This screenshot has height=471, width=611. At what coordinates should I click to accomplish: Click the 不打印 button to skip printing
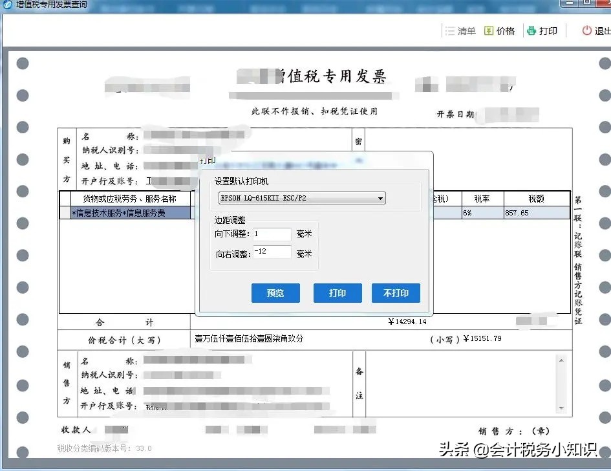pyautogui.click(x=396, y=292)
